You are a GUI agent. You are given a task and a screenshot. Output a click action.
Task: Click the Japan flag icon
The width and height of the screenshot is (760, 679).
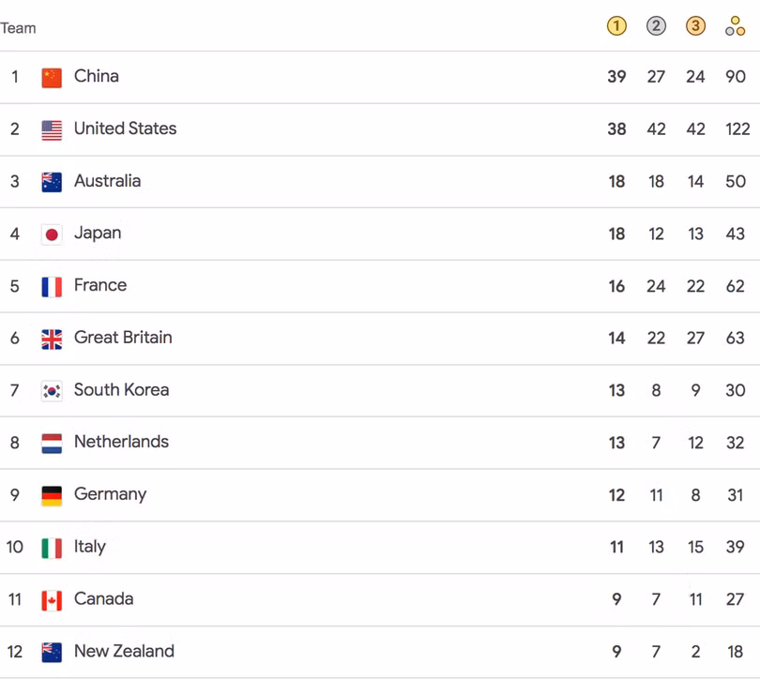coord(52,233)
